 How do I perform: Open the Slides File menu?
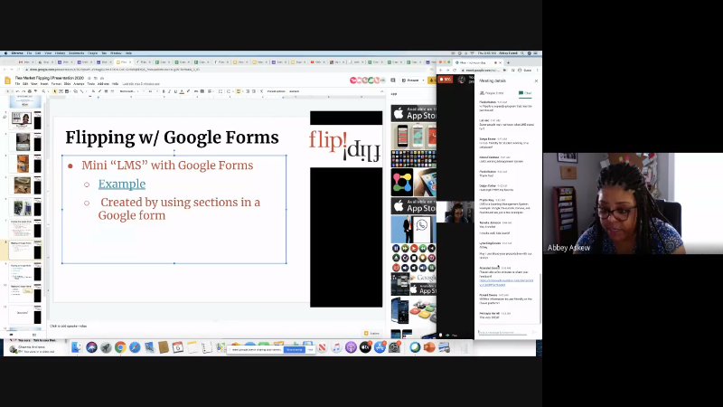click(x=17, y=84)
